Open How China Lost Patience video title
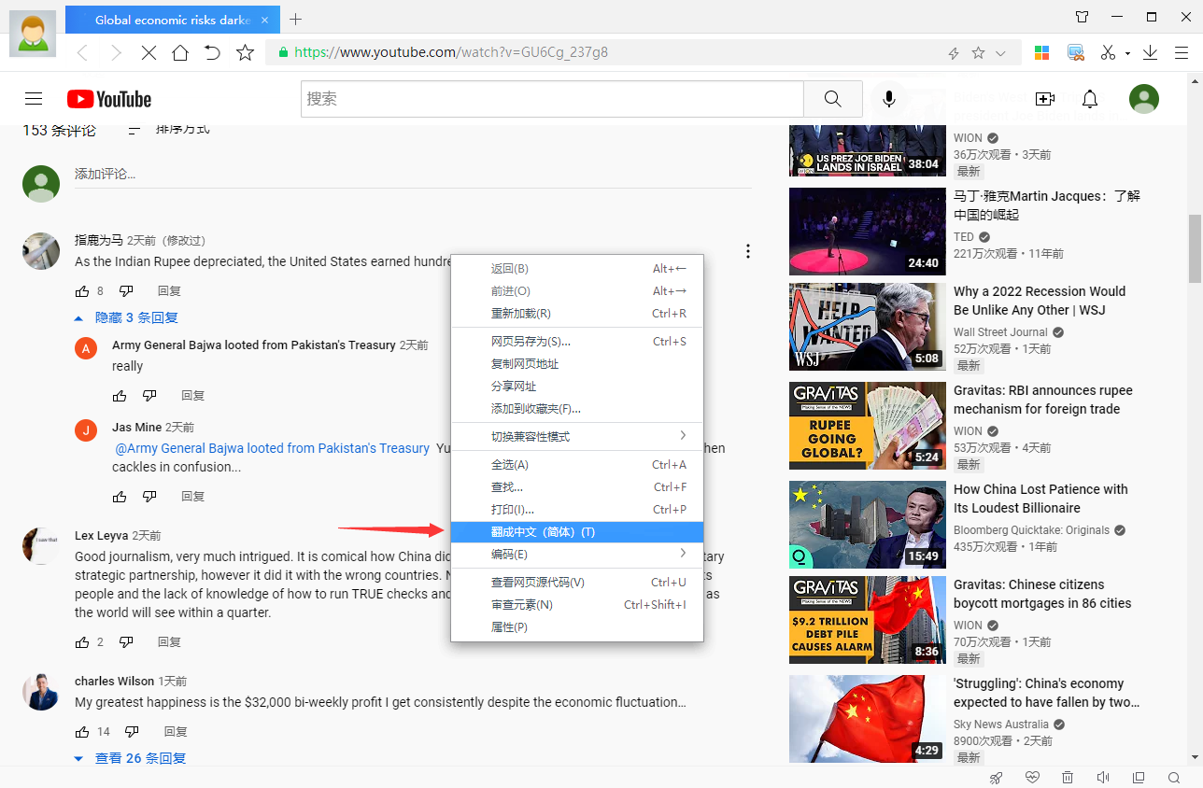This screenshot has height=788, width=1203. click(x=1040, y=499)
